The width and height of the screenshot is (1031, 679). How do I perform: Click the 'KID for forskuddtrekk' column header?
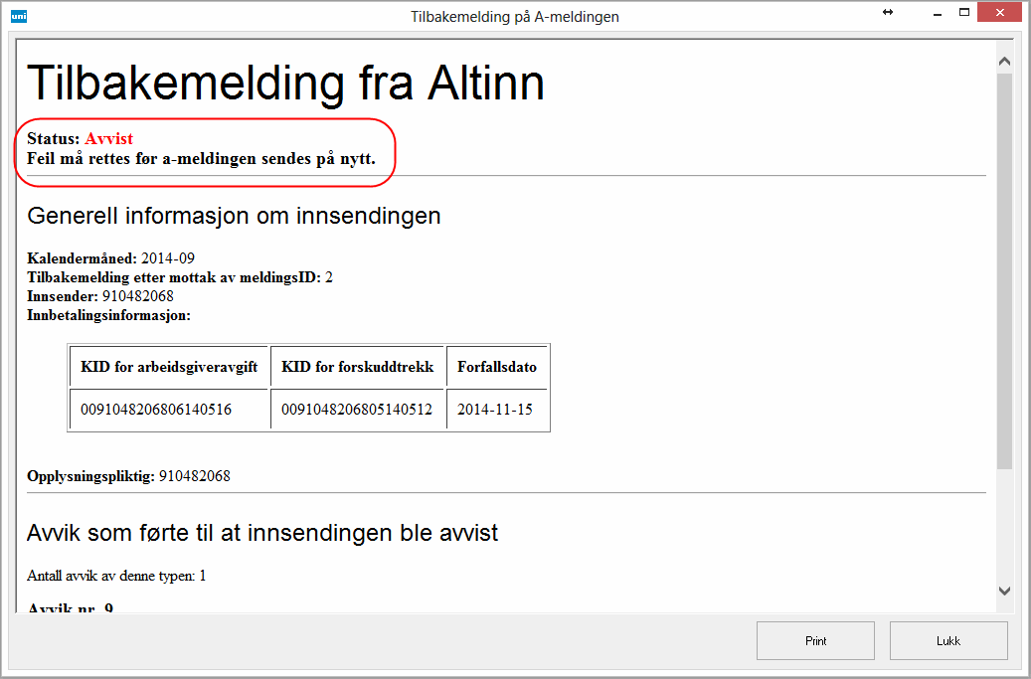358,367
